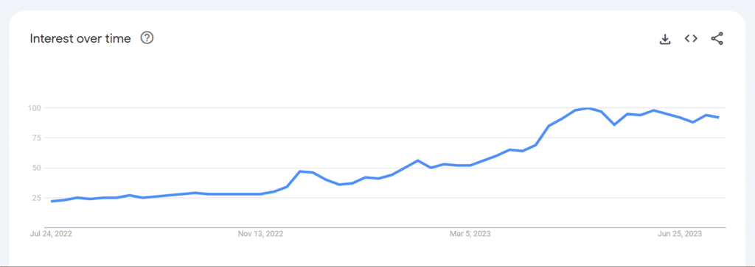Download the chart data as CSV
Screen dimensions: 755x267
pos(665,39)
